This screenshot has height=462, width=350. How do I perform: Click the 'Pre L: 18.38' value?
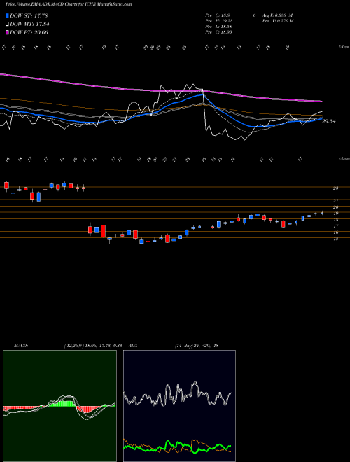coord(219,27)
